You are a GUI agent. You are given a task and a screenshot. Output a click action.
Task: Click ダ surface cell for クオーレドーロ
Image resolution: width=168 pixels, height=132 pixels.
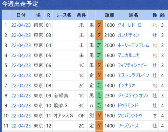99,25
